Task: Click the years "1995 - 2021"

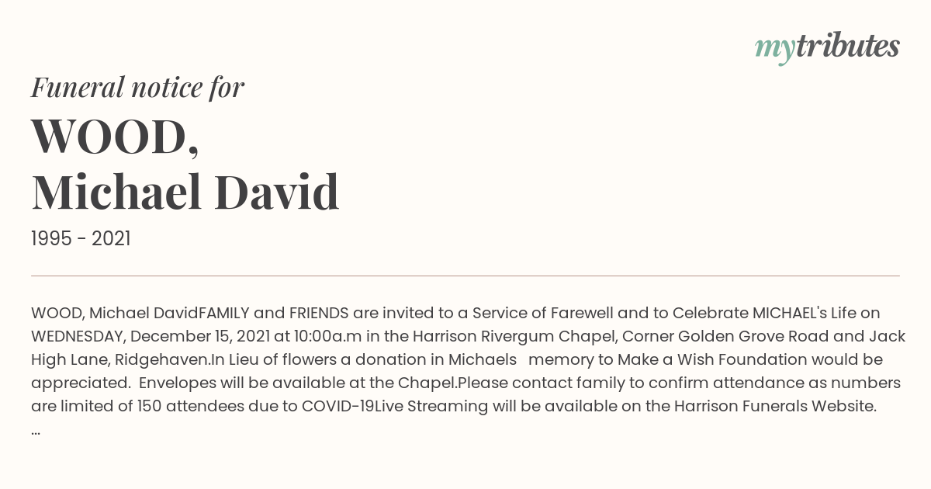Action: (81, 239)
